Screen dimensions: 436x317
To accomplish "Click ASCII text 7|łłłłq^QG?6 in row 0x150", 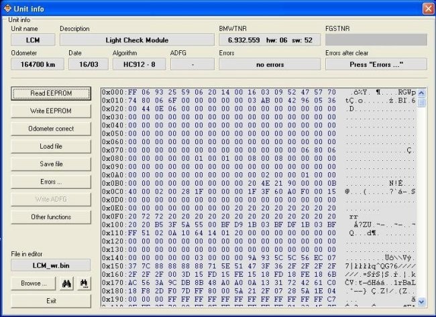I will tap(372, 266).
